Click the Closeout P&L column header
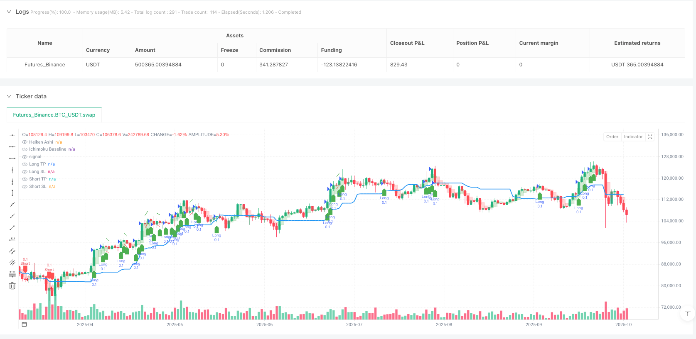696x339 pixels. pyautogui.click(x=407, y=43)
